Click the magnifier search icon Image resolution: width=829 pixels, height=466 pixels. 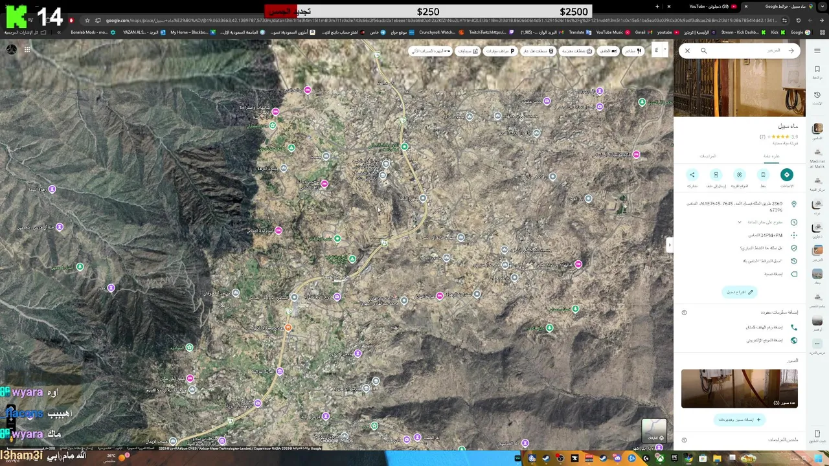click(703, 50)
